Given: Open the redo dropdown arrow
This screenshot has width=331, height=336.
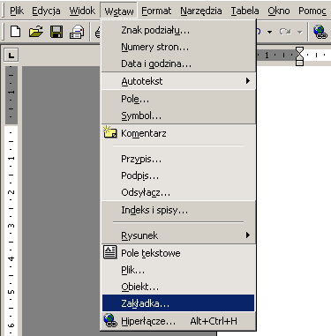Looking at the screenshot, I should click(299, 32).
